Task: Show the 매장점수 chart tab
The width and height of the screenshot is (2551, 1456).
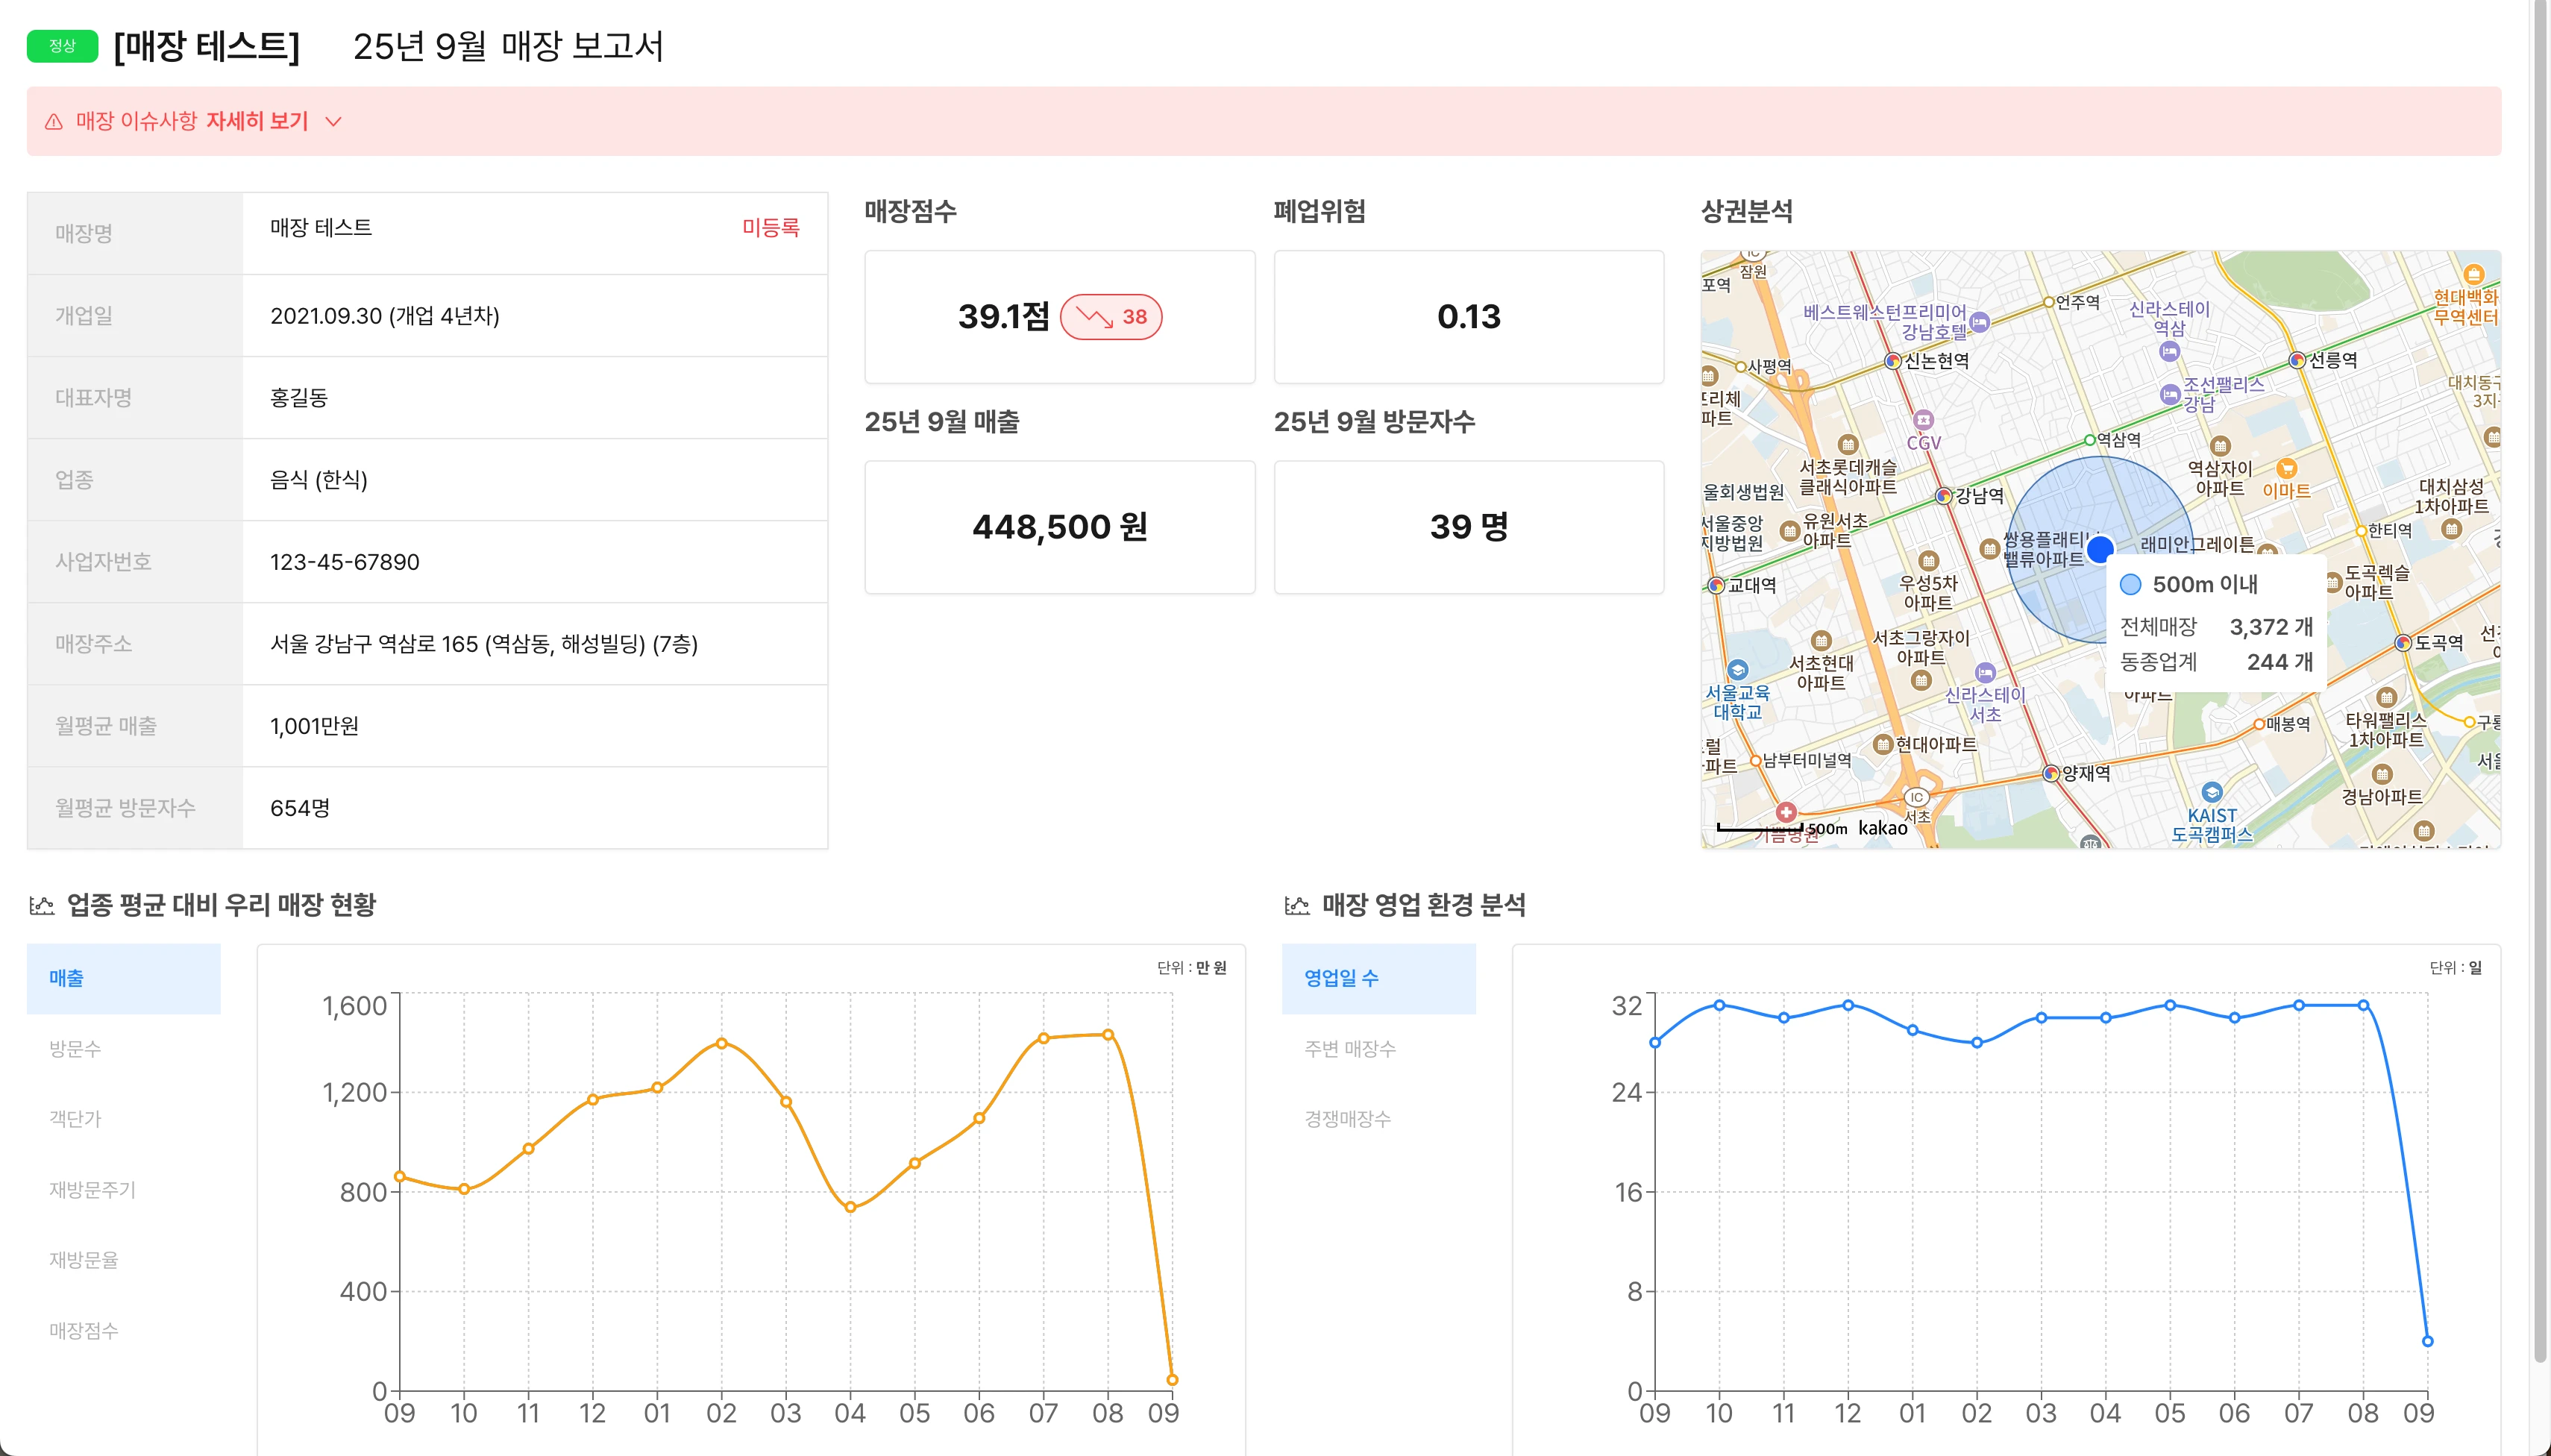Action: point(84,1331)
